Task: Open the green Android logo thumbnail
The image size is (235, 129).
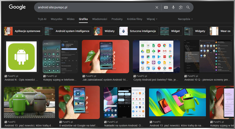Action: point(21,57)
